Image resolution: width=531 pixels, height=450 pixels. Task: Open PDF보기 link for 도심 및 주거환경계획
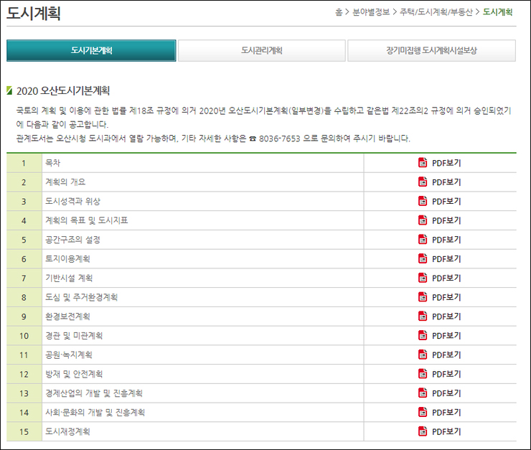click(x=446, y=297)
